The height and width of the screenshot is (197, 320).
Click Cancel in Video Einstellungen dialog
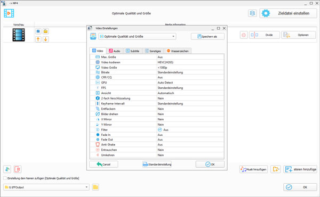(103, 164)
